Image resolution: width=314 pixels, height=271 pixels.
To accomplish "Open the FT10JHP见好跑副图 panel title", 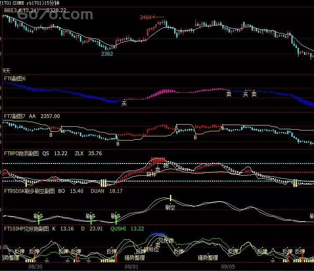I will (26, 229).
